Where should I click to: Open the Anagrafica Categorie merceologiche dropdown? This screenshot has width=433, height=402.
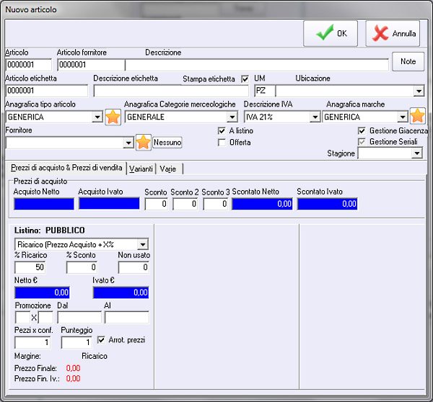click(x=232, y=117)
